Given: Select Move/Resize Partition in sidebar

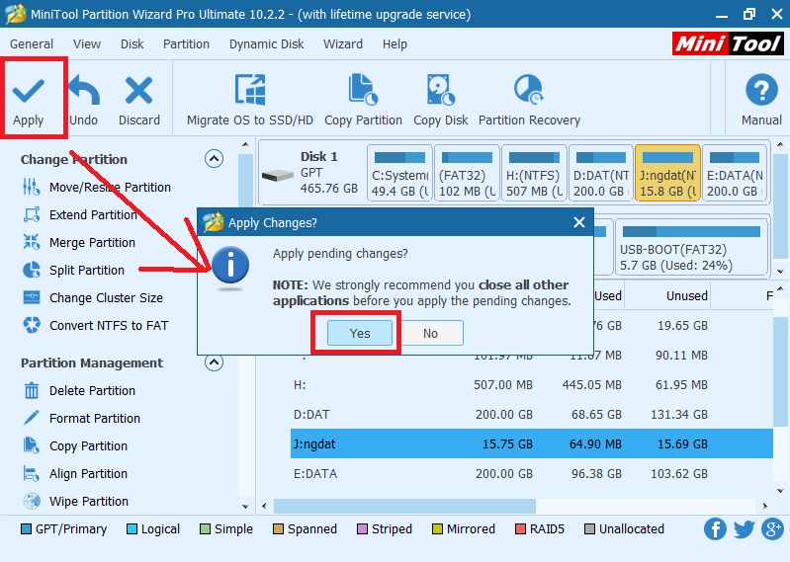Looking at the screenshot, I should (x=97, y=187).
